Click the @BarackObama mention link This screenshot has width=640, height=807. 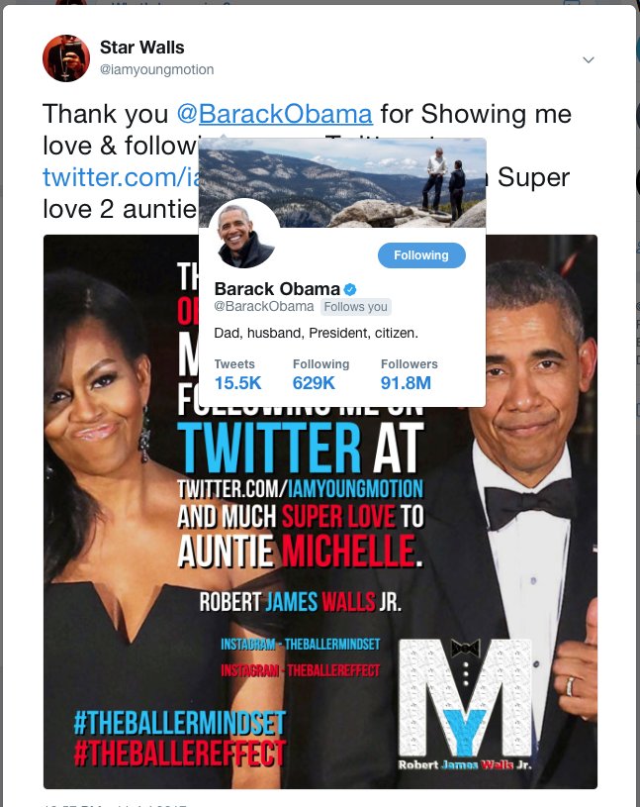pyautogui.click(x=275, y=114)
